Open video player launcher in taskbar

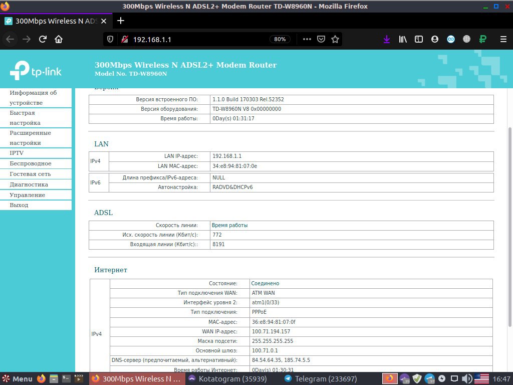tap(79, 379)
